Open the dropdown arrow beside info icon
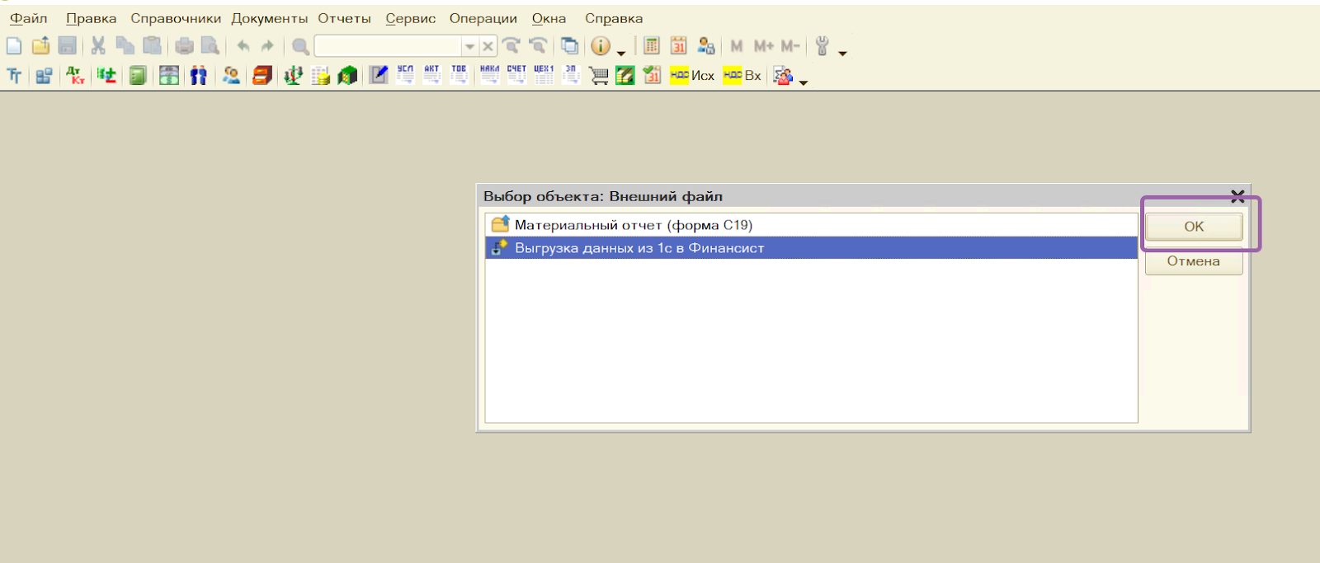This screenshot has height=563, width=1320. tap(621, 53)
